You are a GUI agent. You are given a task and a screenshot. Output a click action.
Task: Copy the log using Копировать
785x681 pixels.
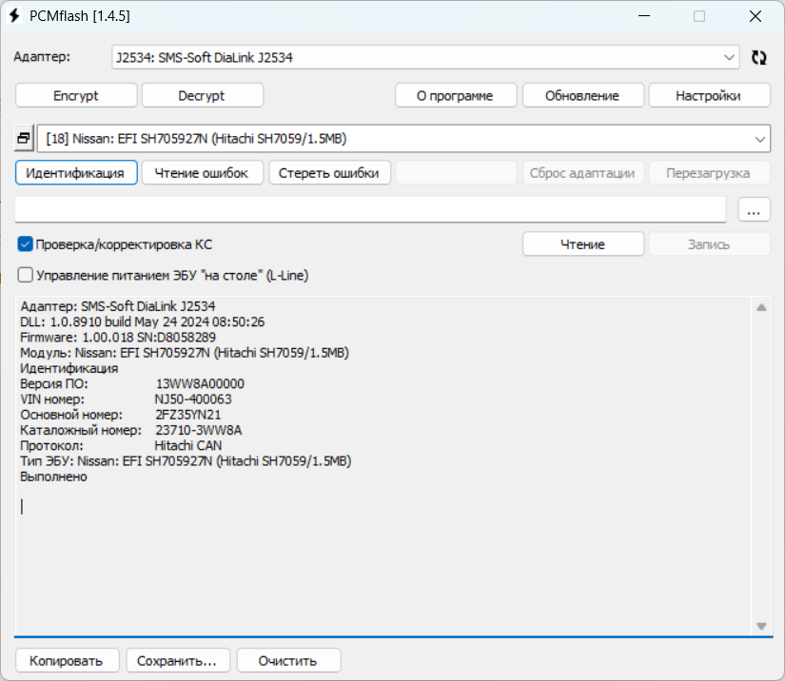click(x=66, y=660)
